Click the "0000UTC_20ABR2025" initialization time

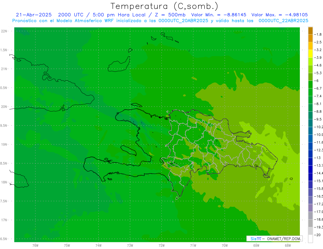tap(183, 21)
